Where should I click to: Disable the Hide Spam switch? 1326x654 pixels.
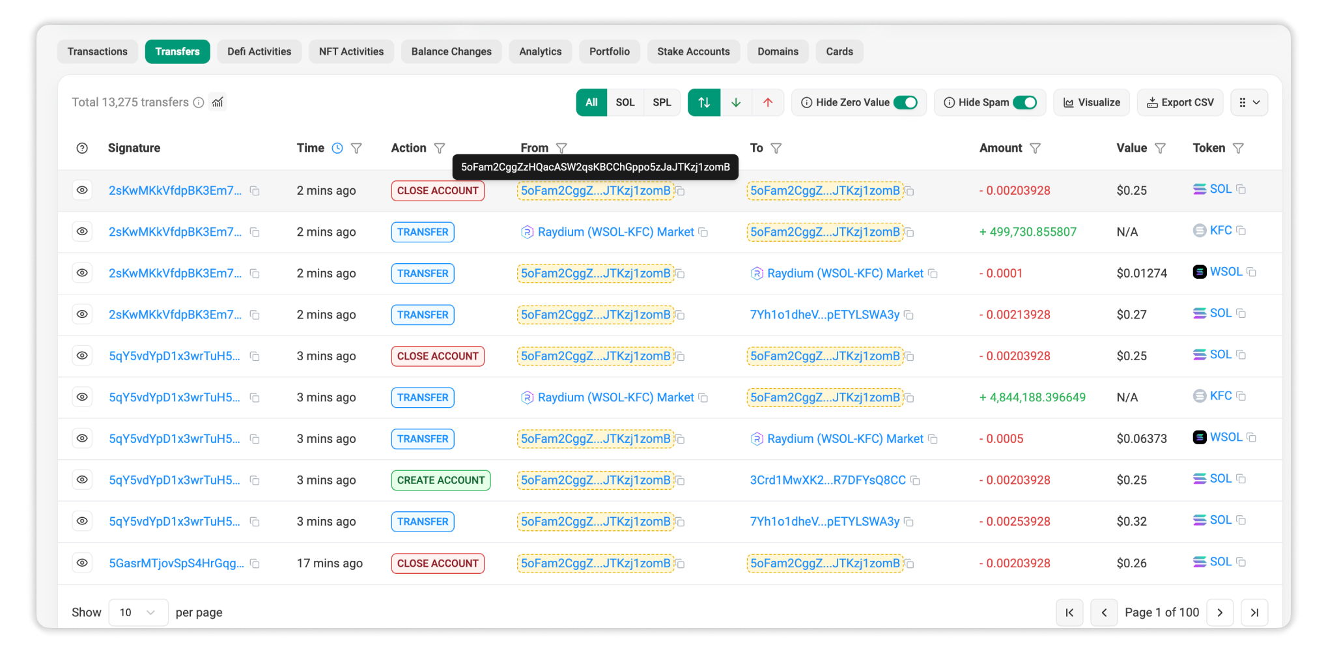pos(1024,102)
